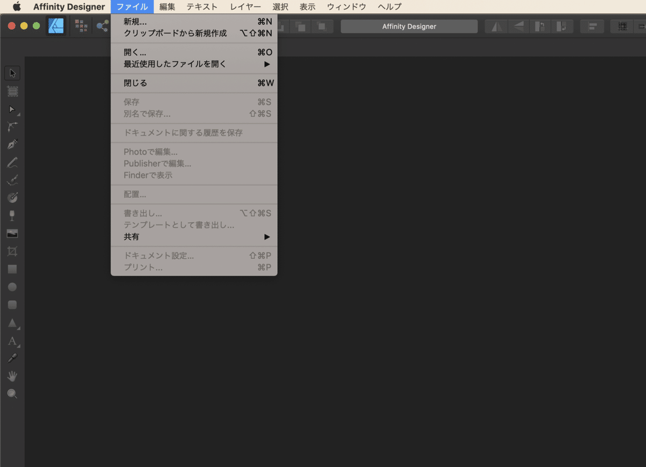Select the Rectangle shape tool
Image resolution: width=646 pixels, height=467 pixels.
click(12, 268)
